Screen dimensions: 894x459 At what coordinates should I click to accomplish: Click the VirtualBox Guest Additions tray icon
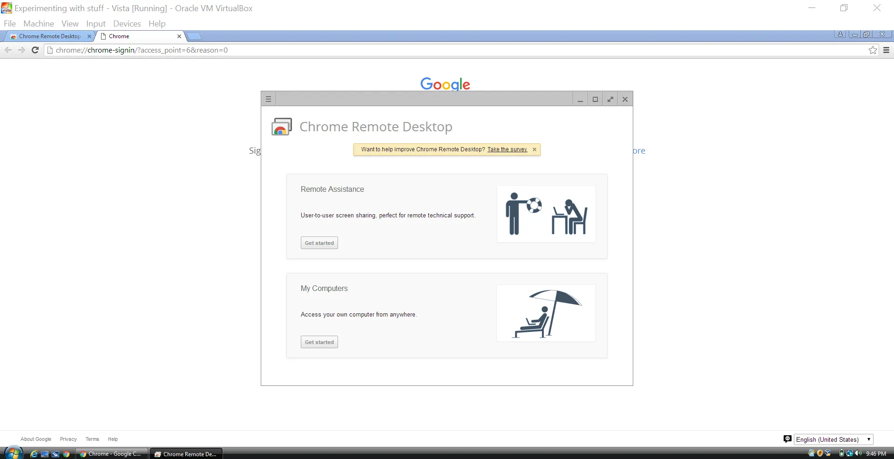click(828, 453)
